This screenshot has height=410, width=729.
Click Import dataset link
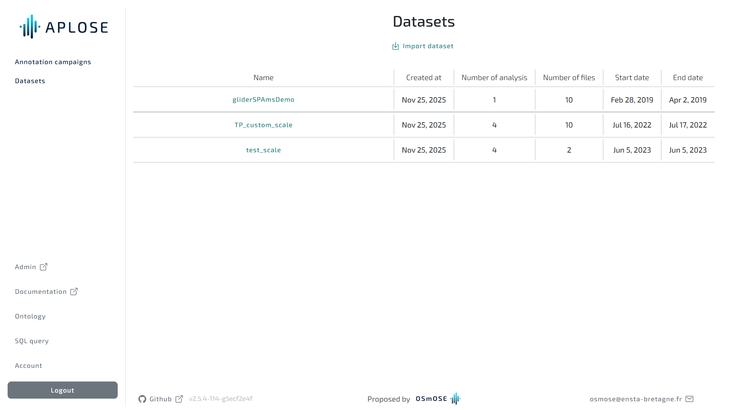428,46
